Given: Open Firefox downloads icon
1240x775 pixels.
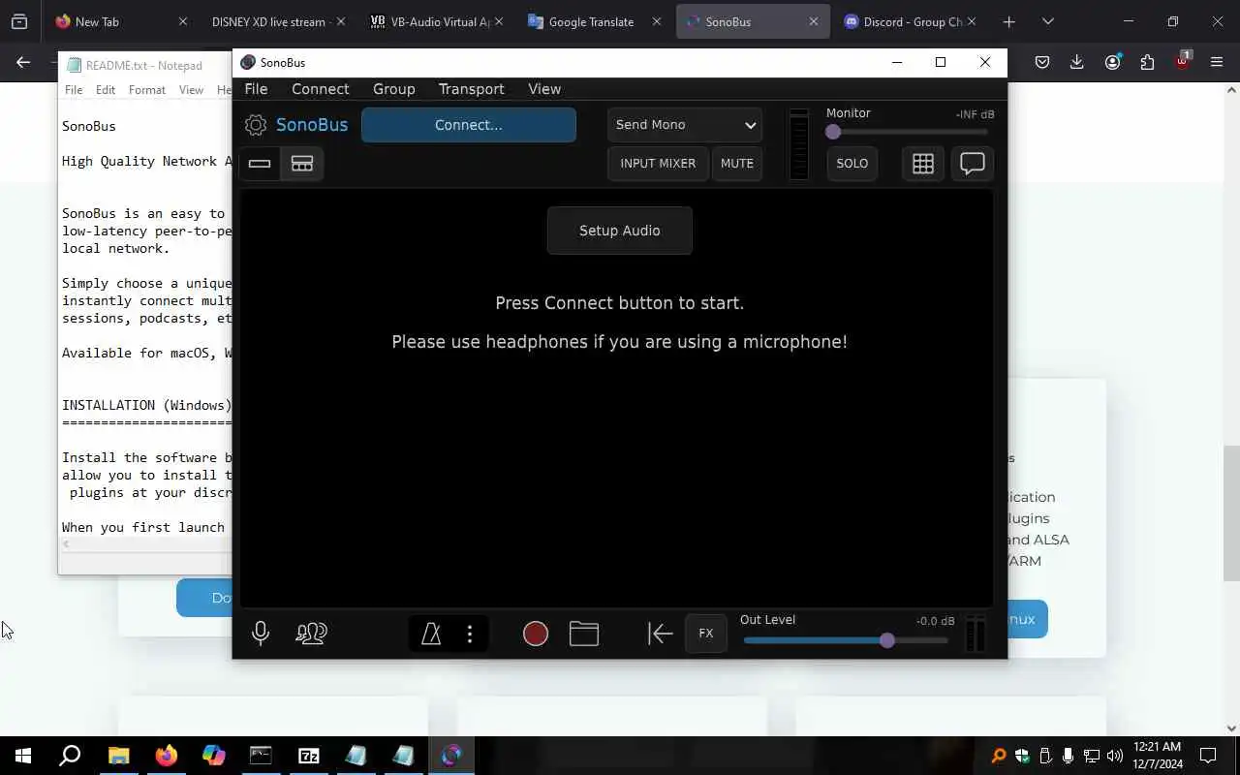Looking at the screenshot, I should [1076, 62].
